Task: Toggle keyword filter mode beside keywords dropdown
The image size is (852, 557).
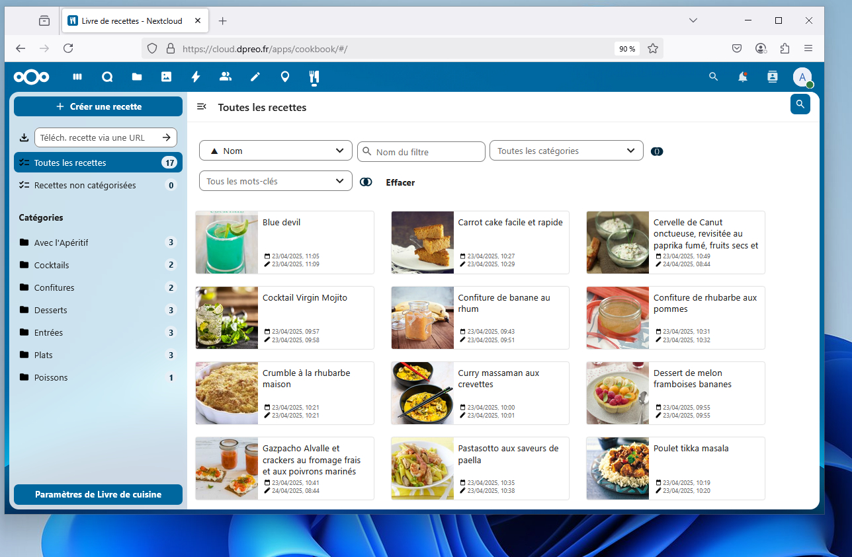Action: 366,182
